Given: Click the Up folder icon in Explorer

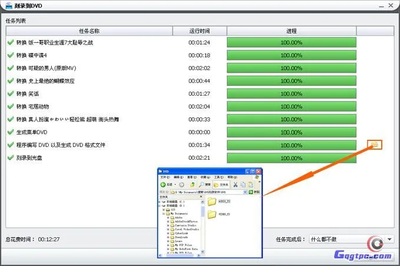Looking at the screenshot, I should pyautogui.click(x=192, y=184).
